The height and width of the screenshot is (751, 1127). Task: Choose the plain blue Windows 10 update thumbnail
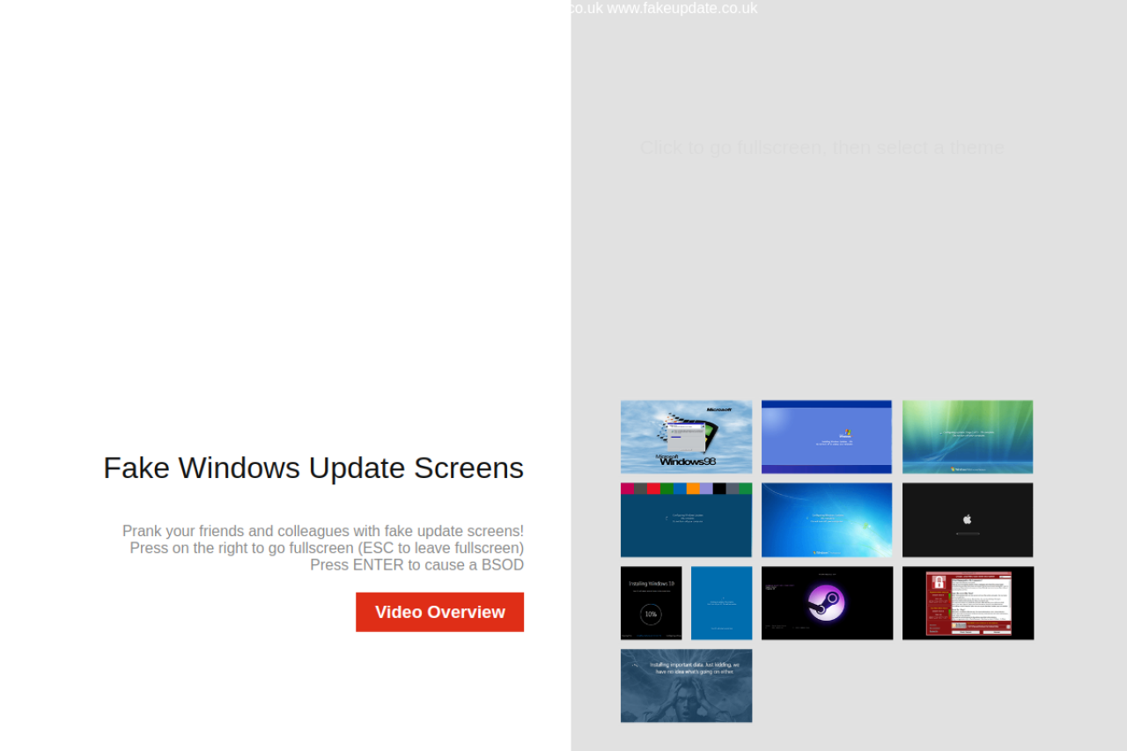coord(722,603)
